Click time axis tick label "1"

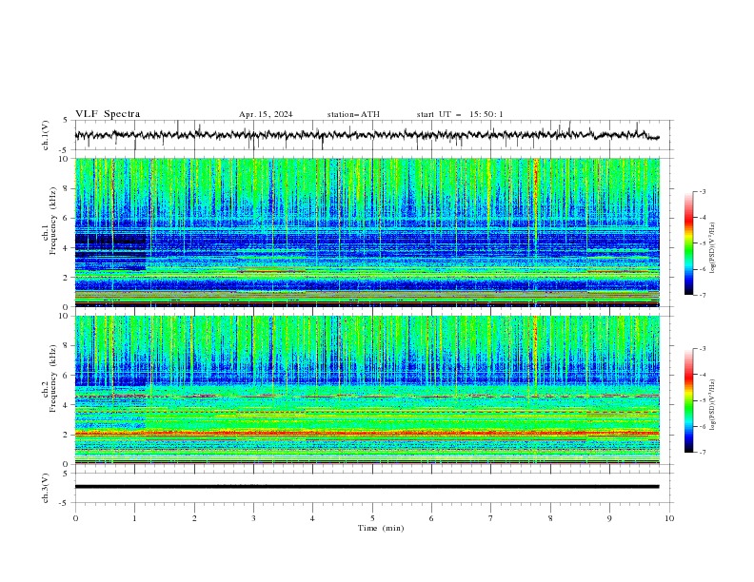click(134, 518)
